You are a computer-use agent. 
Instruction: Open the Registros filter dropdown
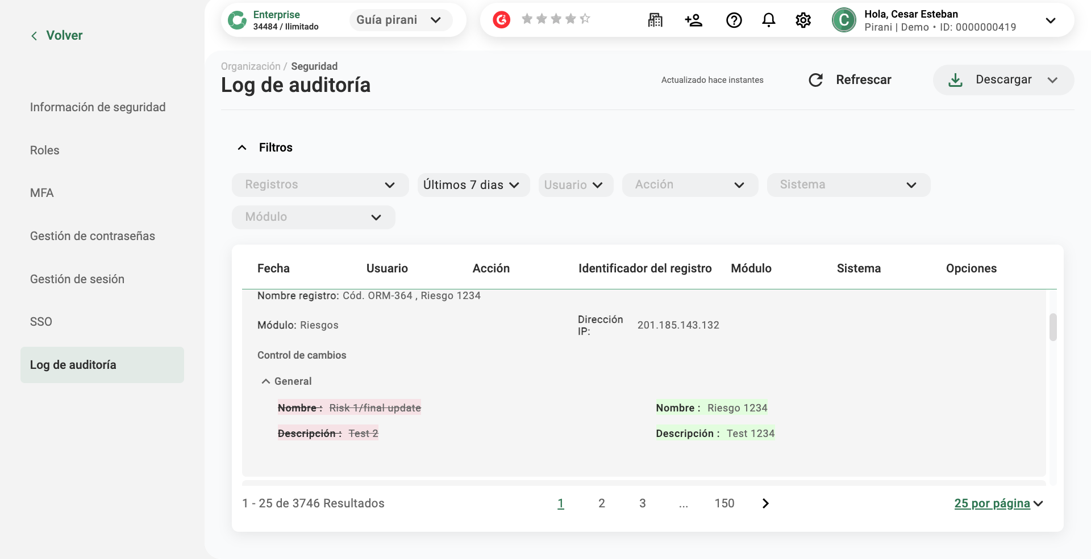320,185
